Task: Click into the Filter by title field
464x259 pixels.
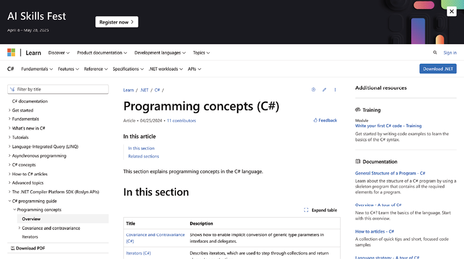Action: click(58, 89)
